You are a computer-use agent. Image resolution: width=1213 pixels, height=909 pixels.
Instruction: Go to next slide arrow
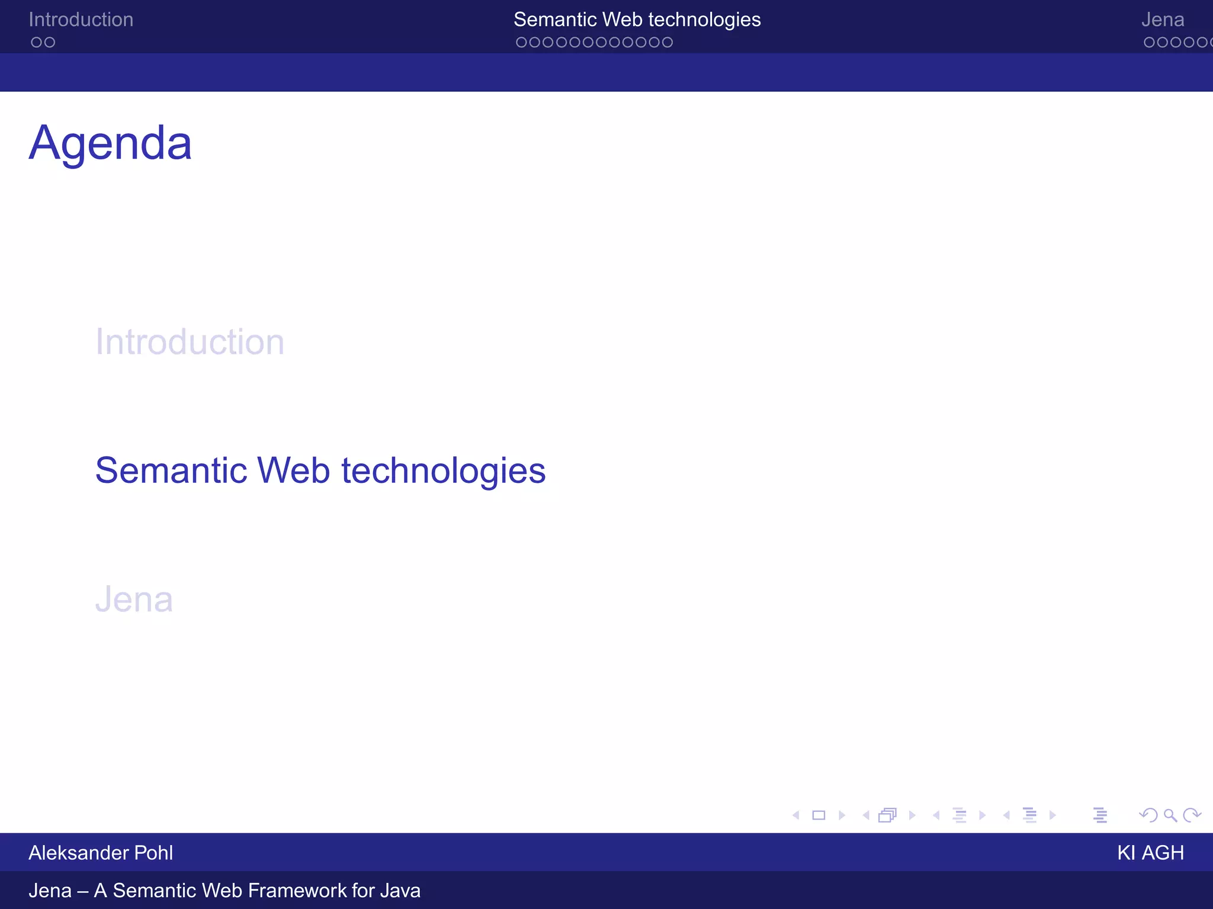click(842, 815)
